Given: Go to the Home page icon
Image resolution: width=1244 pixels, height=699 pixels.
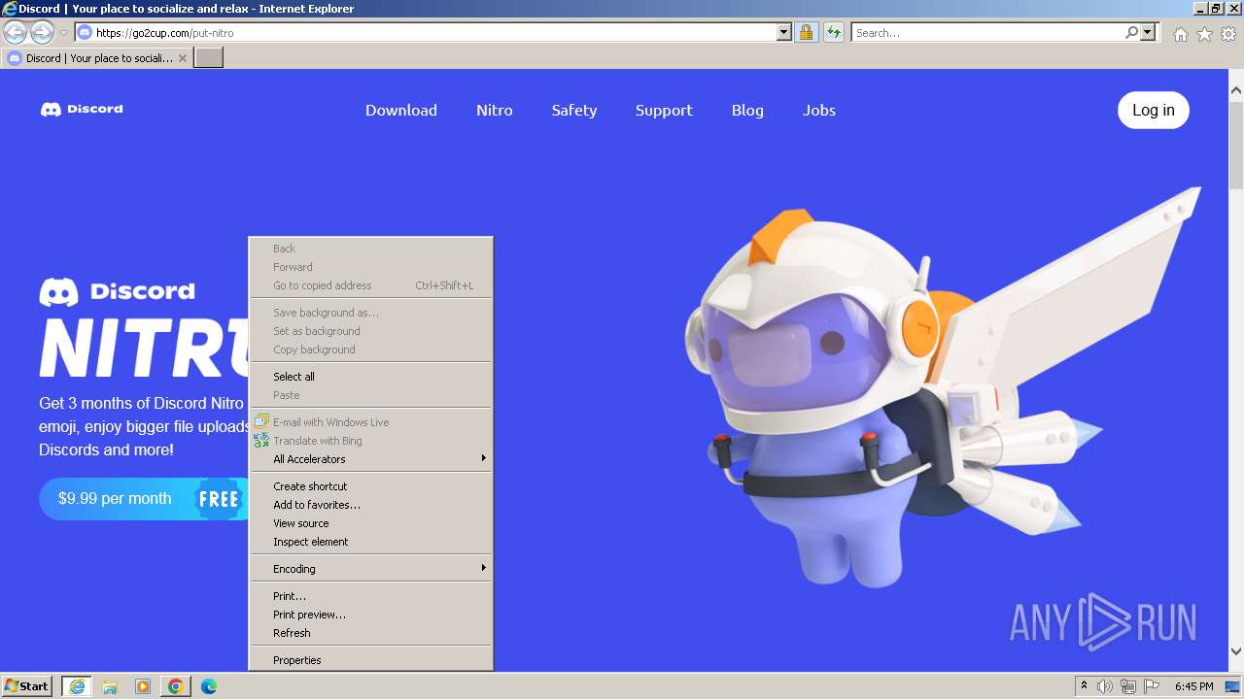Looking at the screenshot, I should click(x=1180, y=34).
